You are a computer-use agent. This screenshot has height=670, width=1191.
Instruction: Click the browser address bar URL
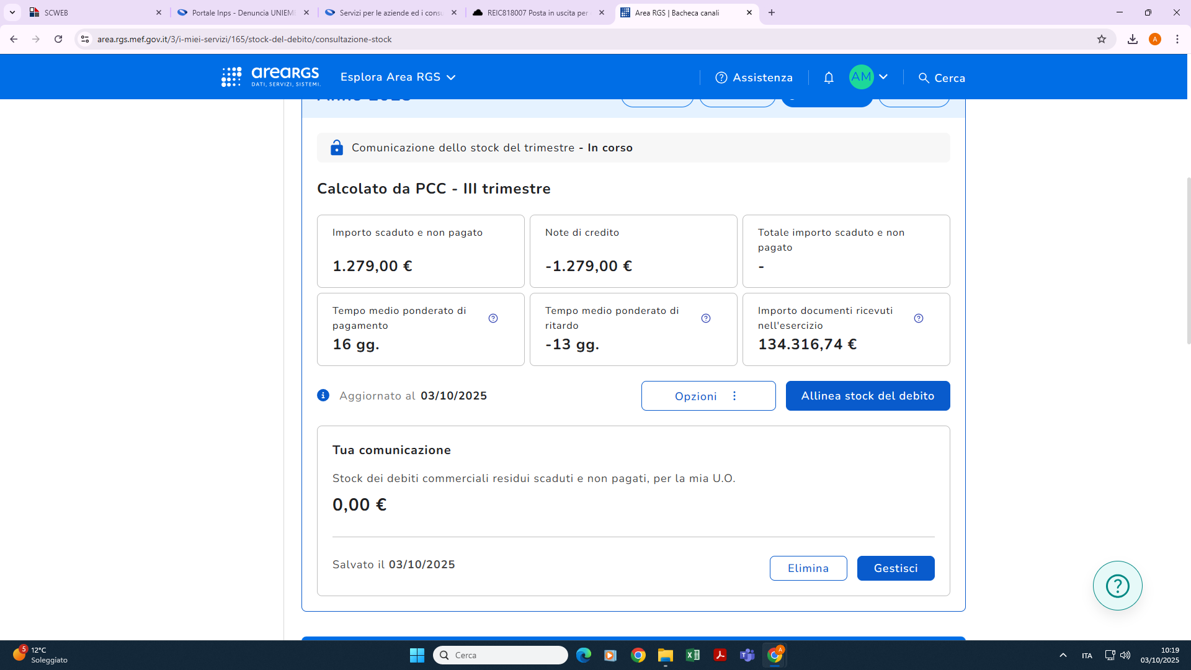[x=244, y=39]
